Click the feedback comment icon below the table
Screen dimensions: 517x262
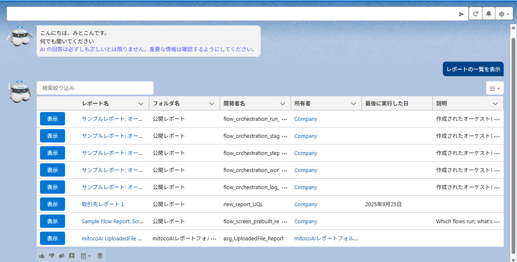(x=61, y=255)
